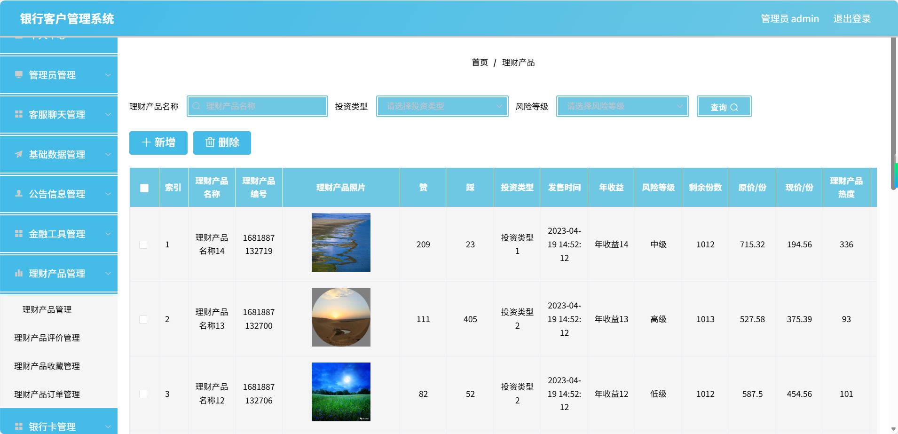The height and width of the screenshot is (434, 898).
Task: Click the plus icon in the 新增 button
Action: (x=146, y=142)
